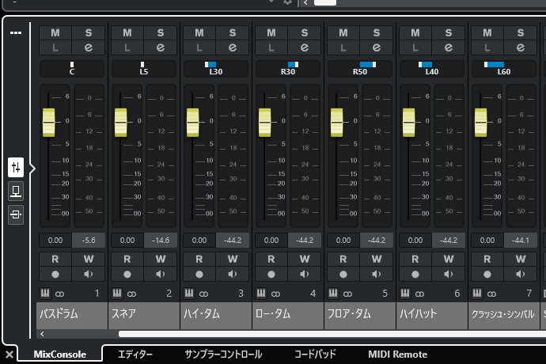Activate Listen (L) on ハイハット channel
This screenshot has height=364, width=546.
[415, 47]
